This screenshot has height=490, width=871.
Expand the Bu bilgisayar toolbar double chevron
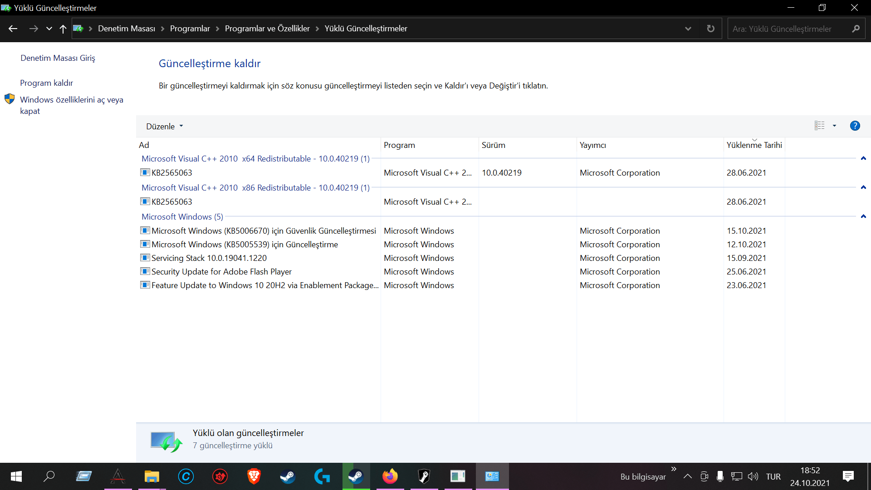674,469
